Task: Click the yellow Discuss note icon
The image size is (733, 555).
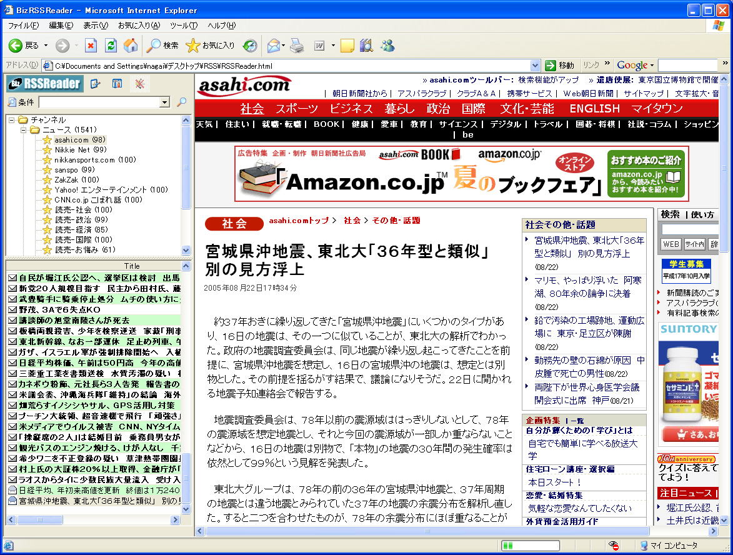Action: [347, 46]
